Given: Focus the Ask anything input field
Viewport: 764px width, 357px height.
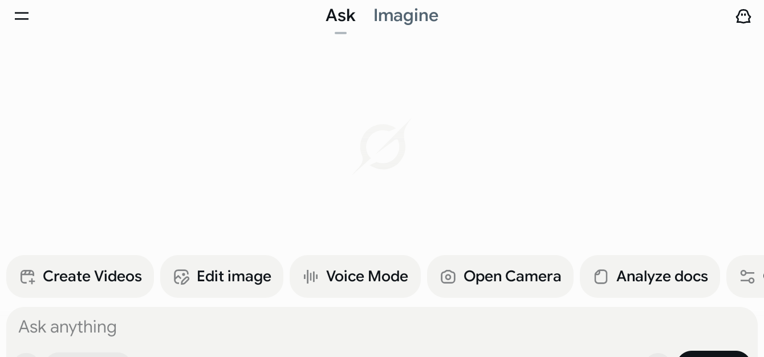Looking at the screenshot, I should 342,327.
